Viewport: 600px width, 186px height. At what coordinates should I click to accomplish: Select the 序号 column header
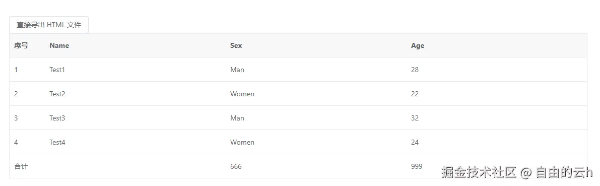tap(21, 45)
